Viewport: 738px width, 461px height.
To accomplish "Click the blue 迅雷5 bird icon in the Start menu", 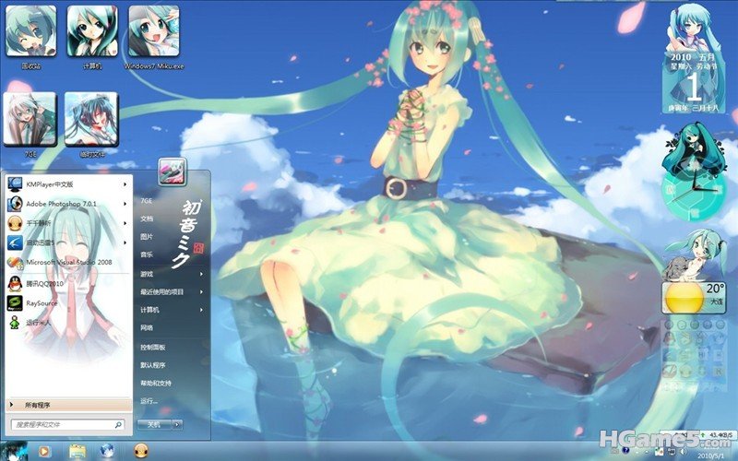I will coord(15,242).
